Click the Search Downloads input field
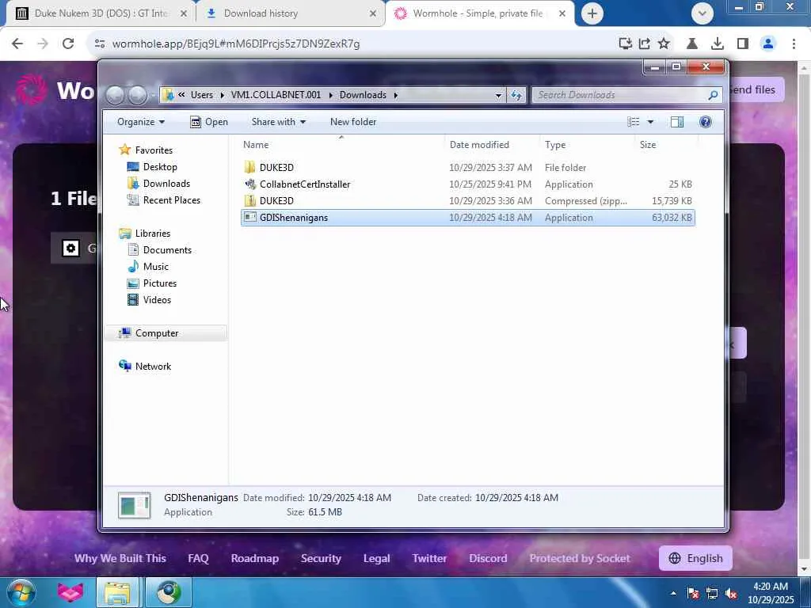 (x=621, y=95)
